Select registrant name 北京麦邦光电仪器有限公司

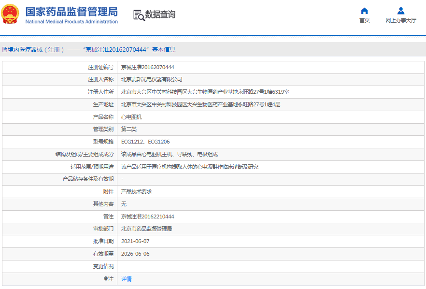(152, 79)
